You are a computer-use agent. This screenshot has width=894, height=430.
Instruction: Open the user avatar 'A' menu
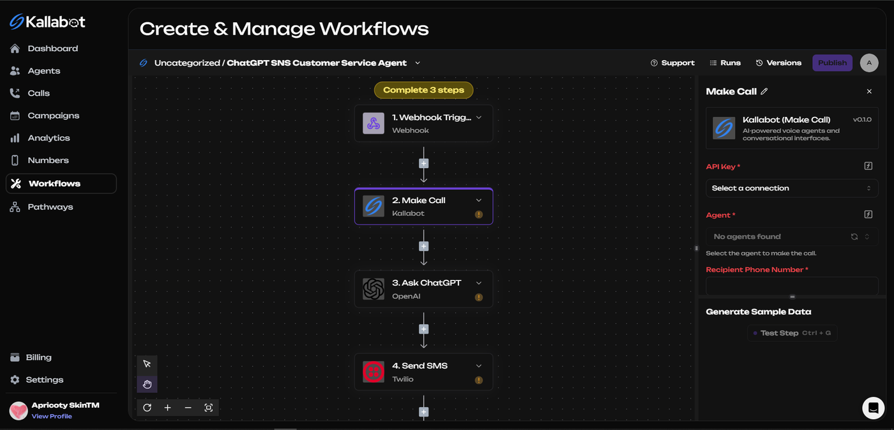click(x=869, y=63)
